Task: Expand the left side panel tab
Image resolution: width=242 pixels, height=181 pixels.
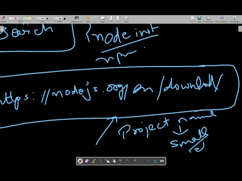Action: (2, 29)
